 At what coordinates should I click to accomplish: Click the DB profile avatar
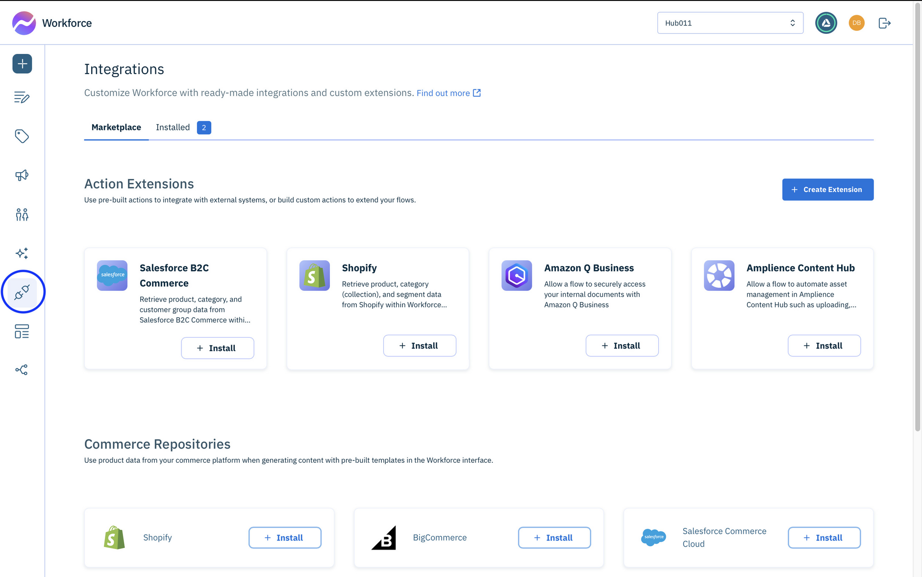856,23
